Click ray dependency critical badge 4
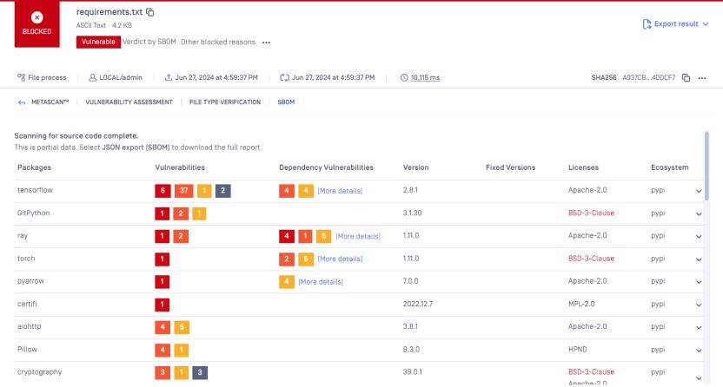The height and width of the screenshot is (387, 723). pyautogui.click(x=287, y=236)
